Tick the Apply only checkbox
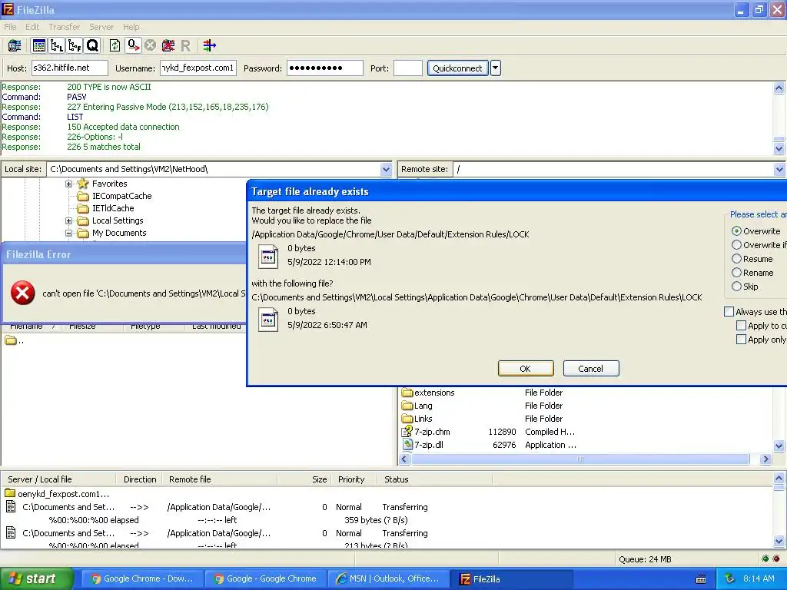 pos(741,340)
